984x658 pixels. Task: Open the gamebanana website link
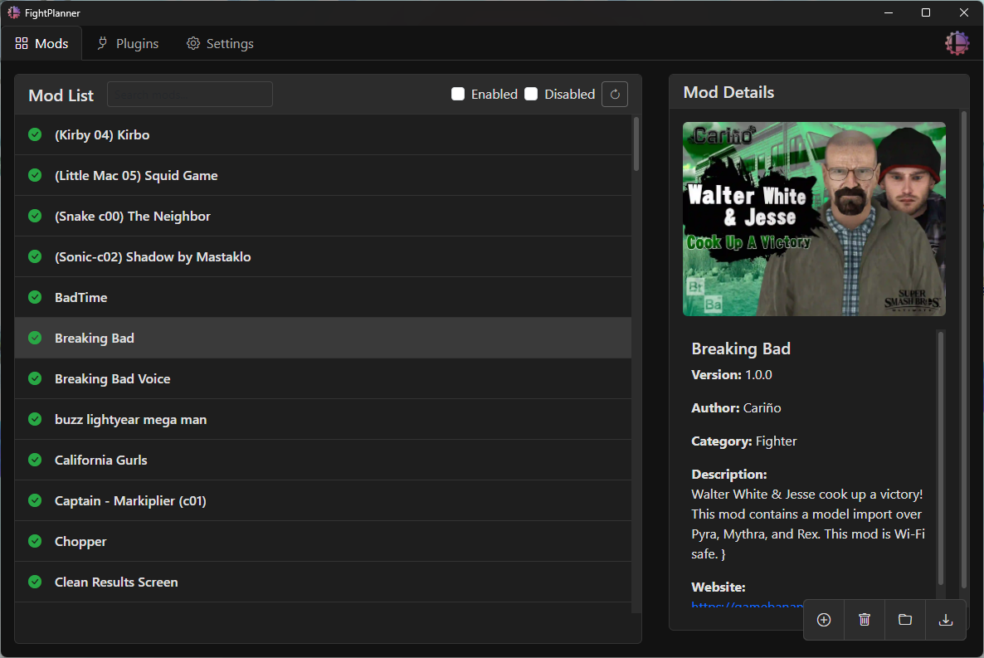pos(747,606)
